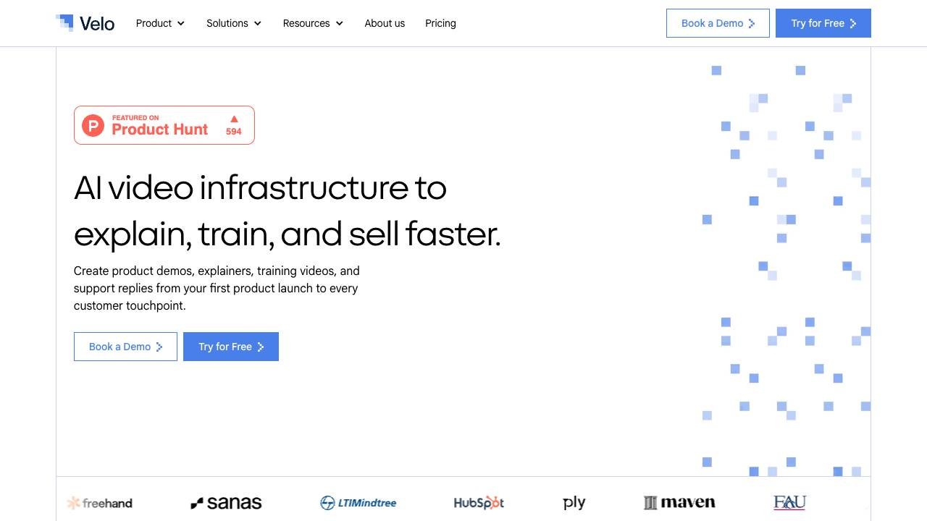Click the freehand customer logo
Screen dimensions: 927x521
coord(99,503)
